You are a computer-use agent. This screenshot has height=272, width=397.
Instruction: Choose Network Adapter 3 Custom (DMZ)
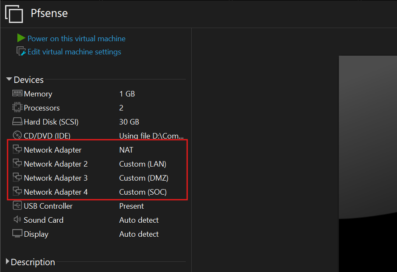[56, 178]
